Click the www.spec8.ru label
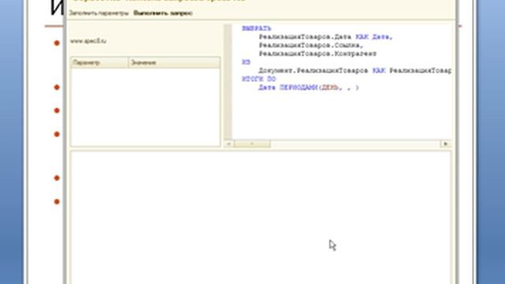Screen dimensions: 505x284 pos(88,41)
